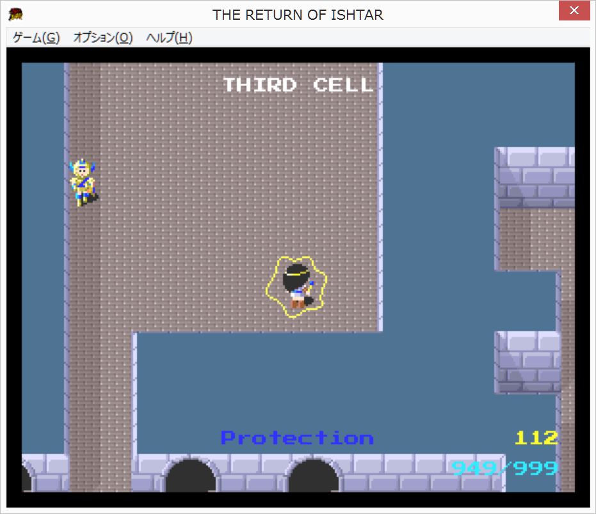Click the middle dark archway at bottom

189,476
